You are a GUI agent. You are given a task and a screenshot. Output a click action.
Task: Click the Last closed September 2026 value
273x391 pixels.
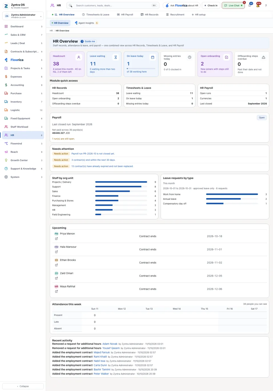[257, 104]
